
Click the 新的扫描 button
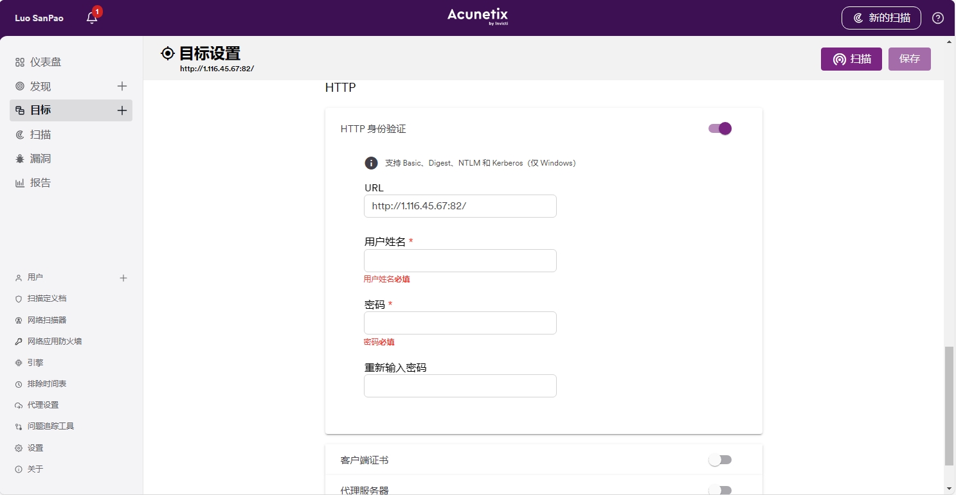[881, 18]
